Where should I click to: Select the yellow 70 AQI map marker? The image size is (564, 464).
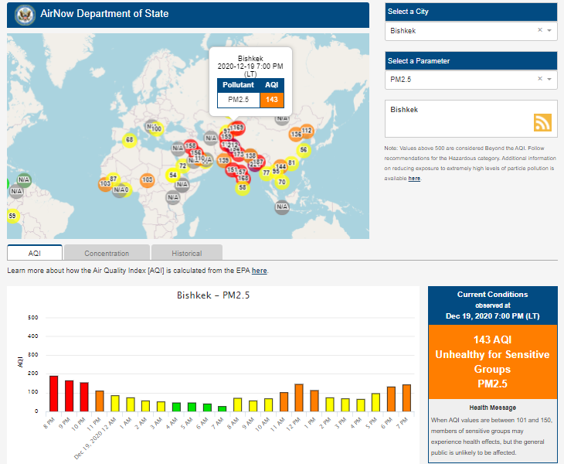(282, 183)
